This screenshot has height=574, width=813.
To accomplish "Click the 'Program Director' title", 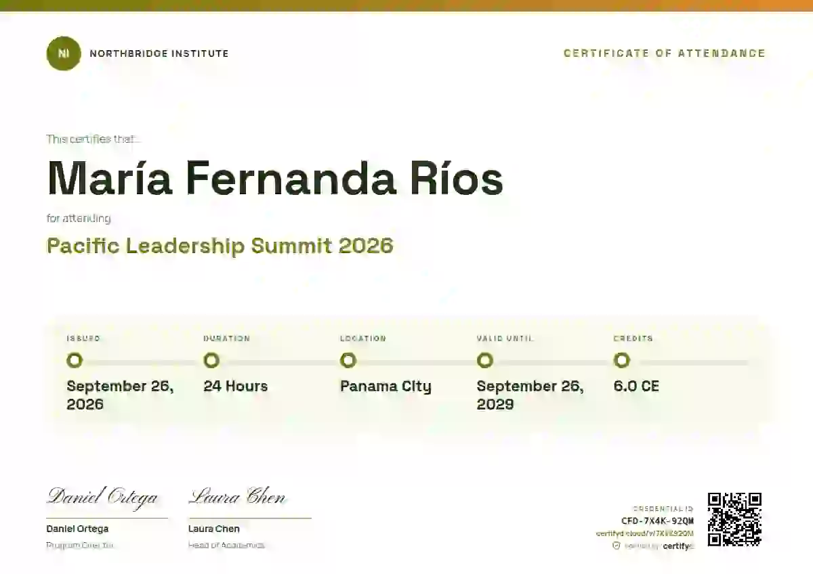I will (80, 545).
